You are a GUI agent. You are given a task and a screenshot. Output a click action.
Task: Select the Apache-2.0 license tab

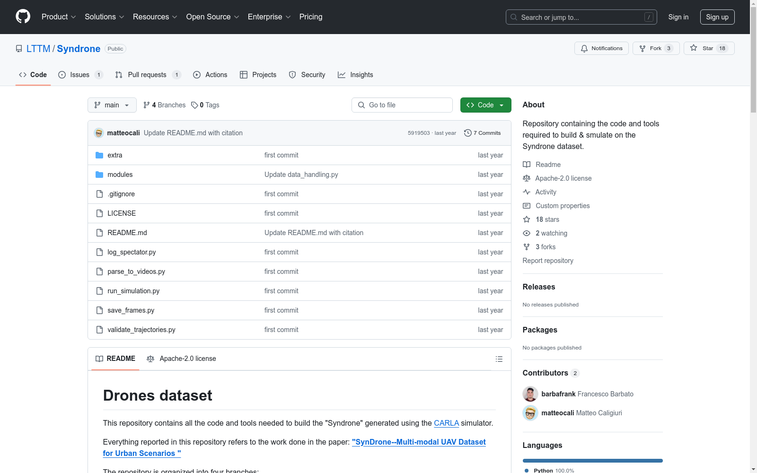pyautogui.click(x=181, y=359)
